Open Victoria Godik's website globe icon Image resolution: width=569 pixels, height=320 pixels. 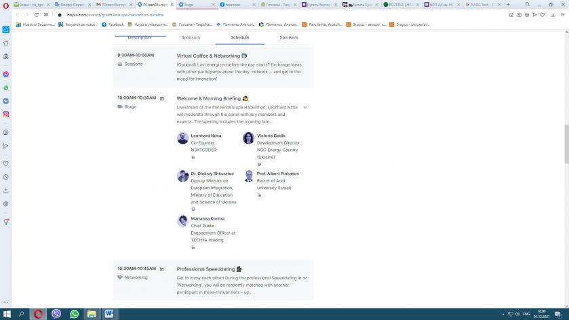(259, 164)
